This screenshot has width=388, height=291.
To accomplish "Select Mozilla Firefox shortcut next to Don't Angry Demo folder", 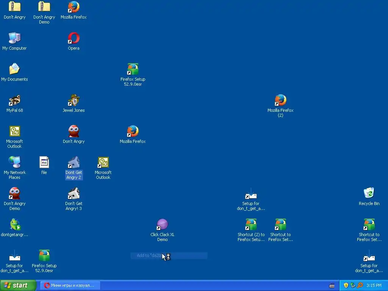I will [74, 7].
